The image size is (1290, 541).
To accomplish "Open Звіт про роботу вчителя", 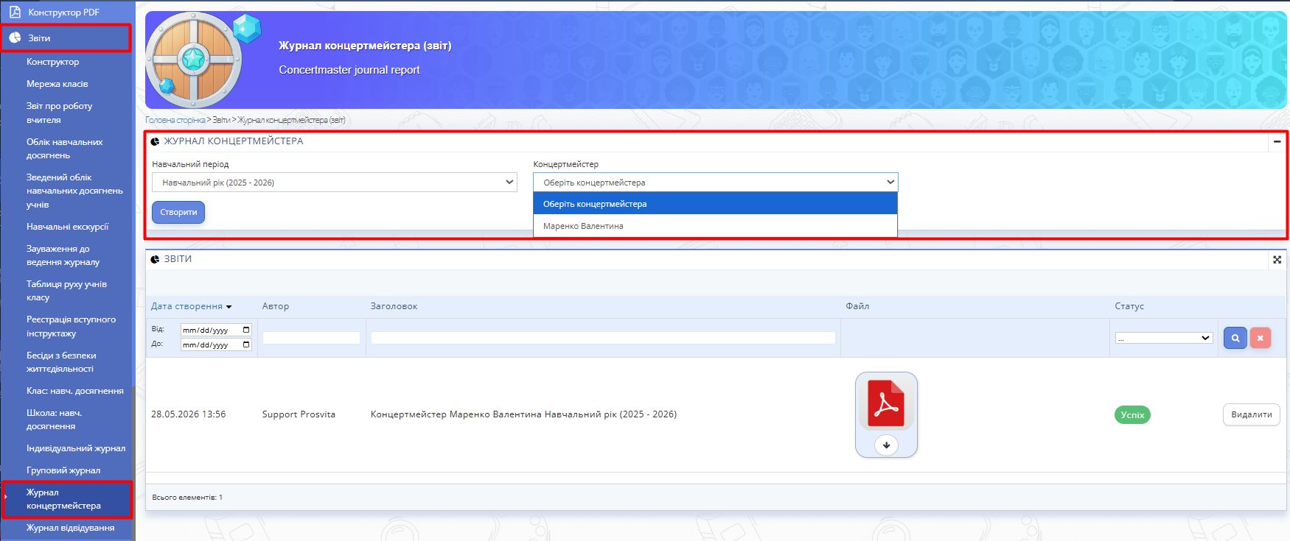I will click(x=59, y=113).
